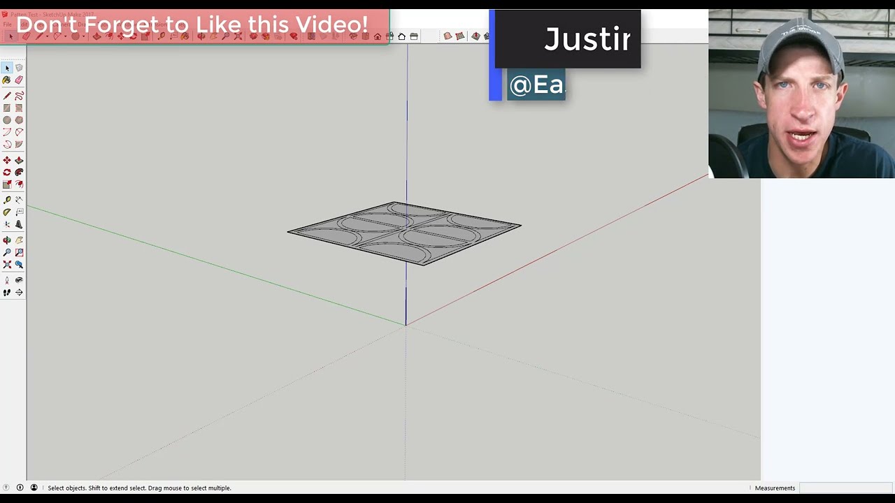Select the pink Eraser tool
This screenshot has width=895, height=503.
19,80
